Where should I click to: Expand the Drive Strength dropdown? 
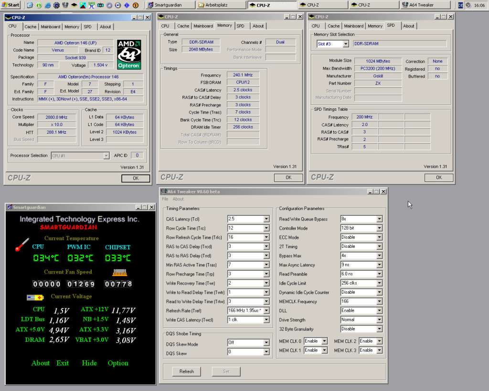(x=379, y=320)
